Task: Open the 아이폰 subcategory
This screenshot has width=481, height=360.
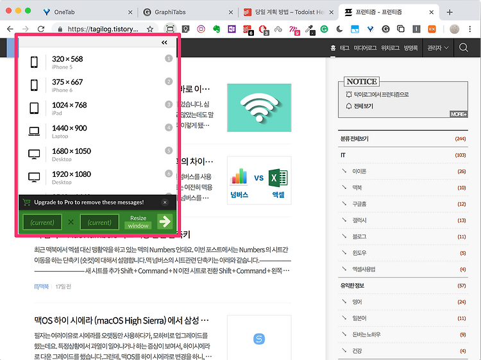Action: (x=359, y=171)
